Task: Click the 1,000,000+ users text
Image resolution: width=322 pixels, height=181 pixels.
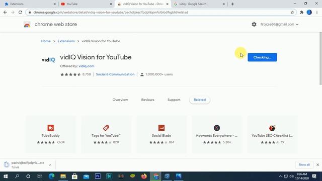Action: (159, 74)
